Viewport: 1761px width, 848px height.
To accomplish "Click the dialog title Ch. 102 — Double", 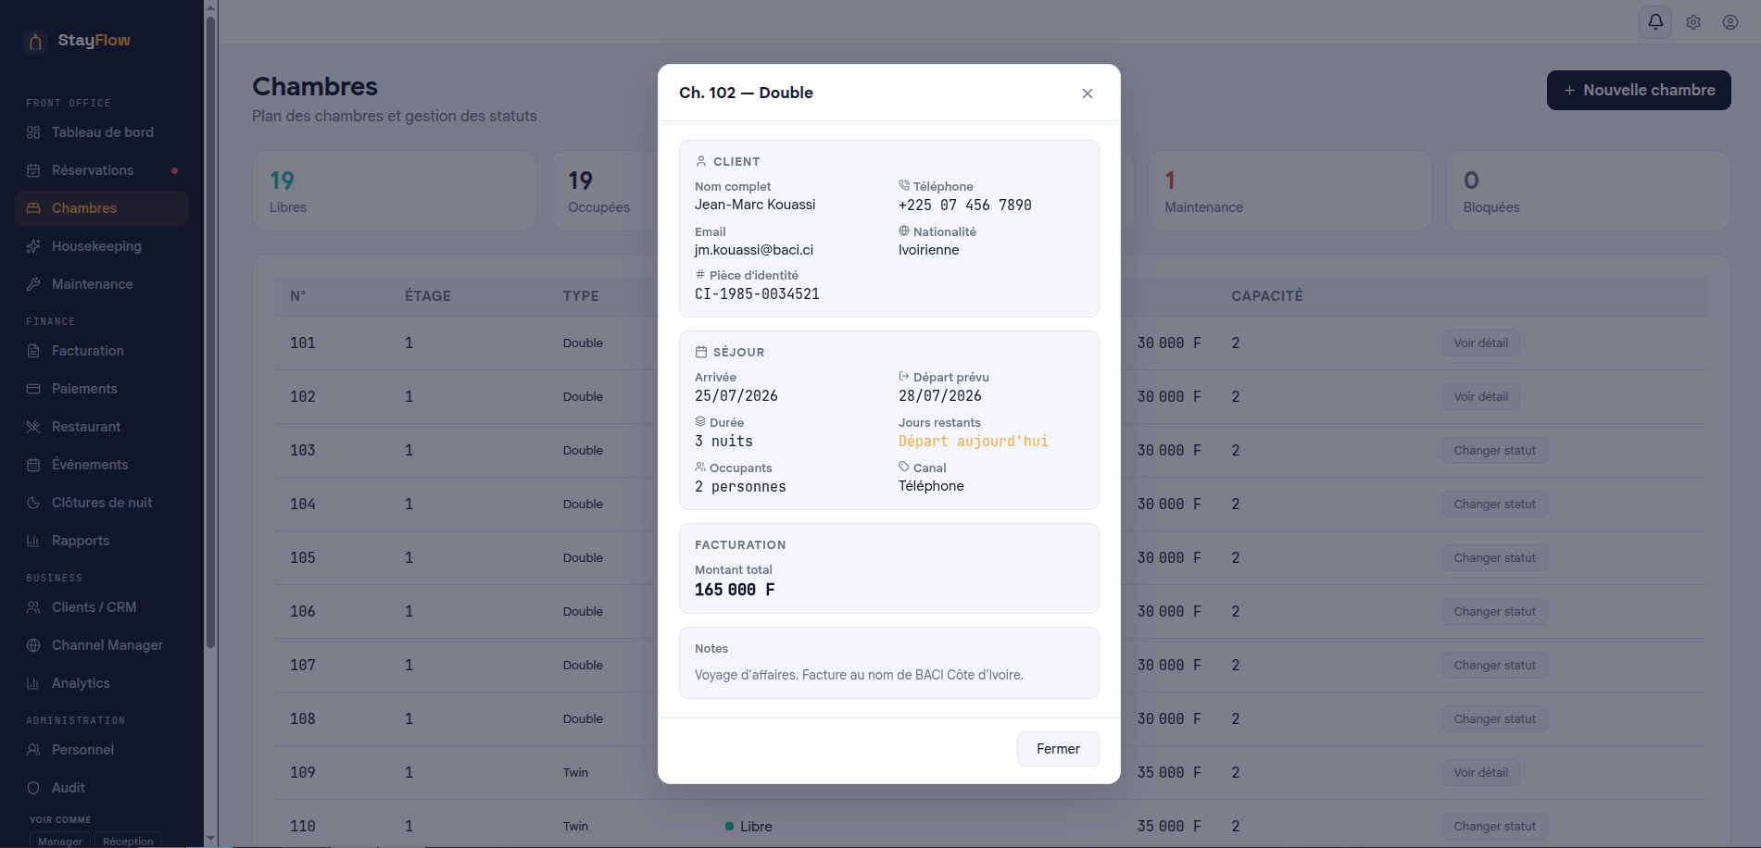I will (x=746, y=93).
